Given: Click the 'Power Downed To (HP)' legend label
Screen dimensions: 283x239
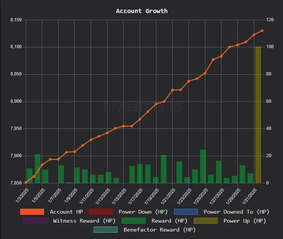Looking at the screenshot, I should point(236,212).
